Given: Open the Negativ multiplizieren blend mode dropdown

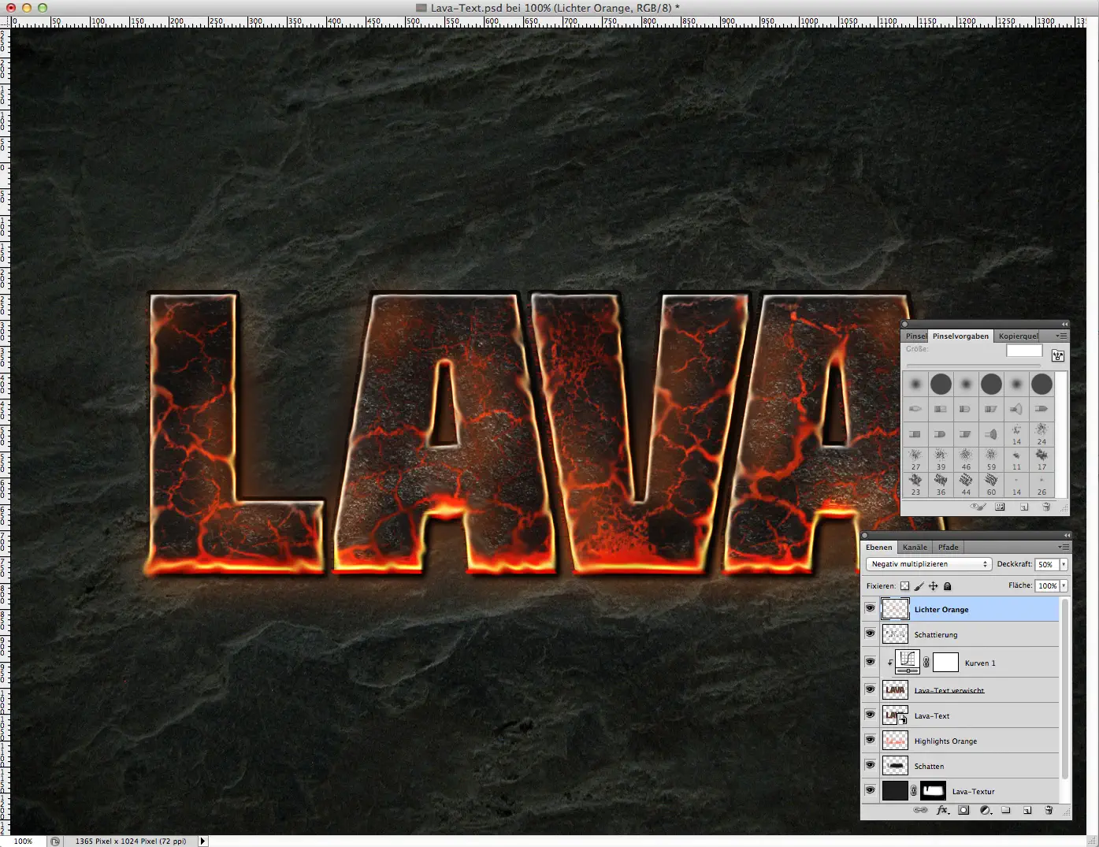Looking at the screenshot, I should [928, 563].
